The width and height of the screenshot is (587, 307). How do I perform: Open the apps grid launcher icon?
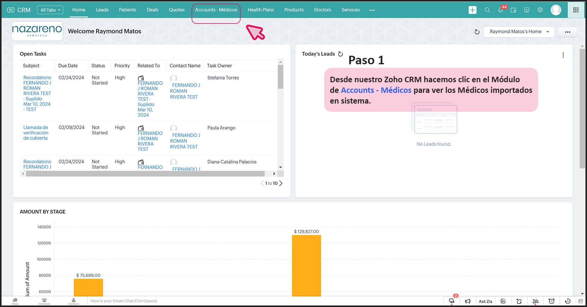click(x=576, y=10)
